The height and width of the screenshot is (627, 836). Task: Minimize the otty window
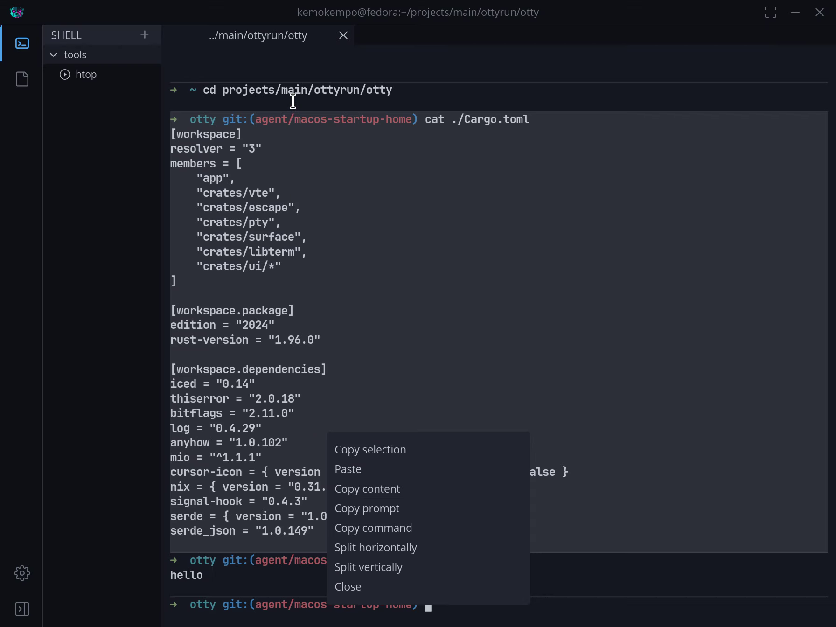coord(795,12)
